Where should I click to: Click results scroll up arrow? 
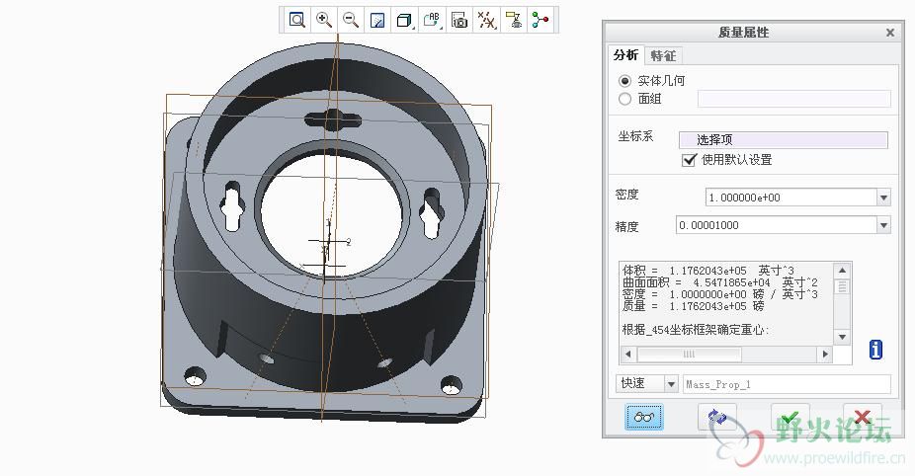(842, 270)
